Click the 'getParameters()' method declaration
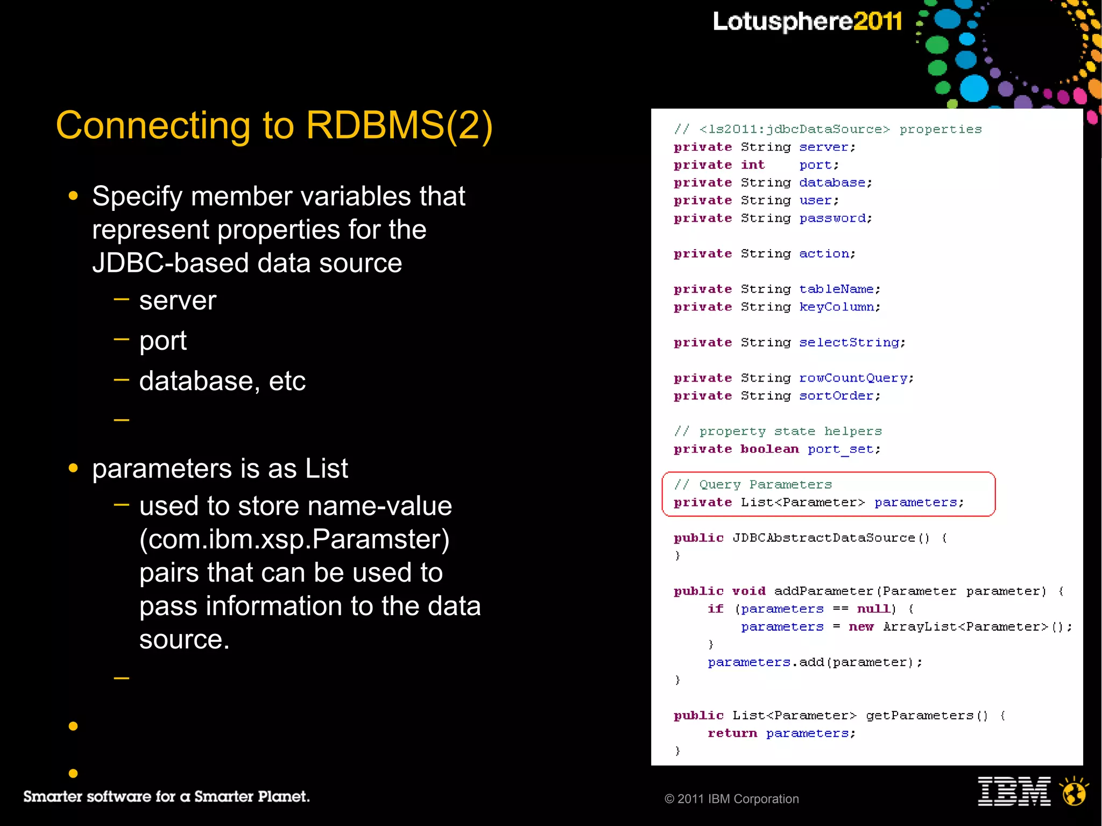Viewport: 1102px width, 826px height. 839,715
